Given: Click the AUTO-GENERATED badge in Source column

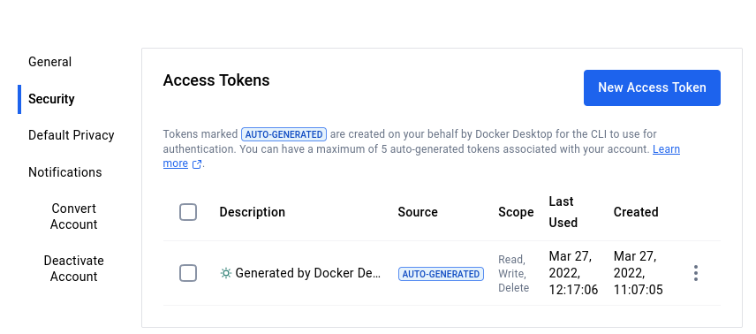Looking at the screenshot, I should point(441,274).
